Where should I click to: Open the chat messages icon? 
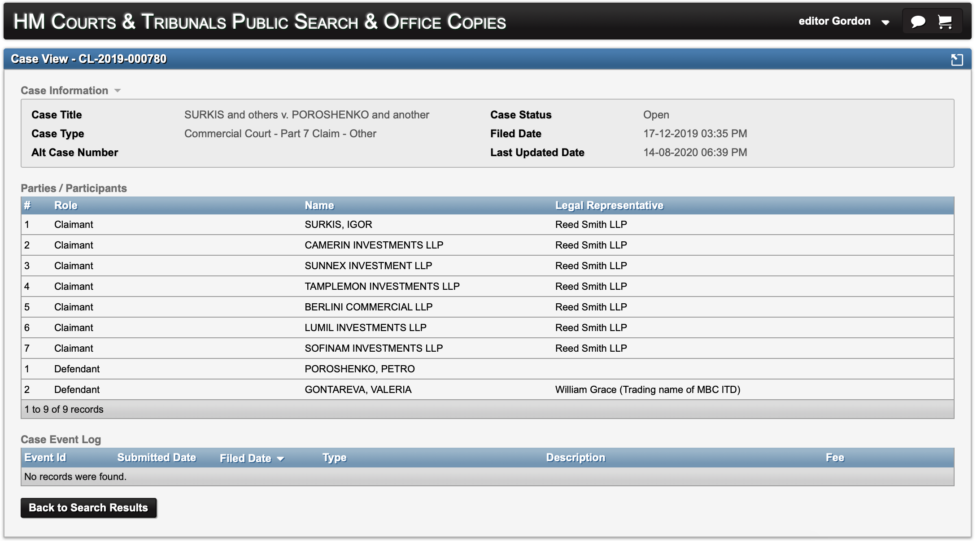click(918, 21)
